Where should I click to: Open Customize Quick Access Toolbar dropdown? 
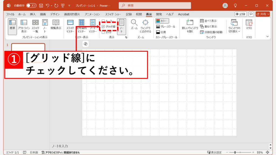[x=69, y=6]
